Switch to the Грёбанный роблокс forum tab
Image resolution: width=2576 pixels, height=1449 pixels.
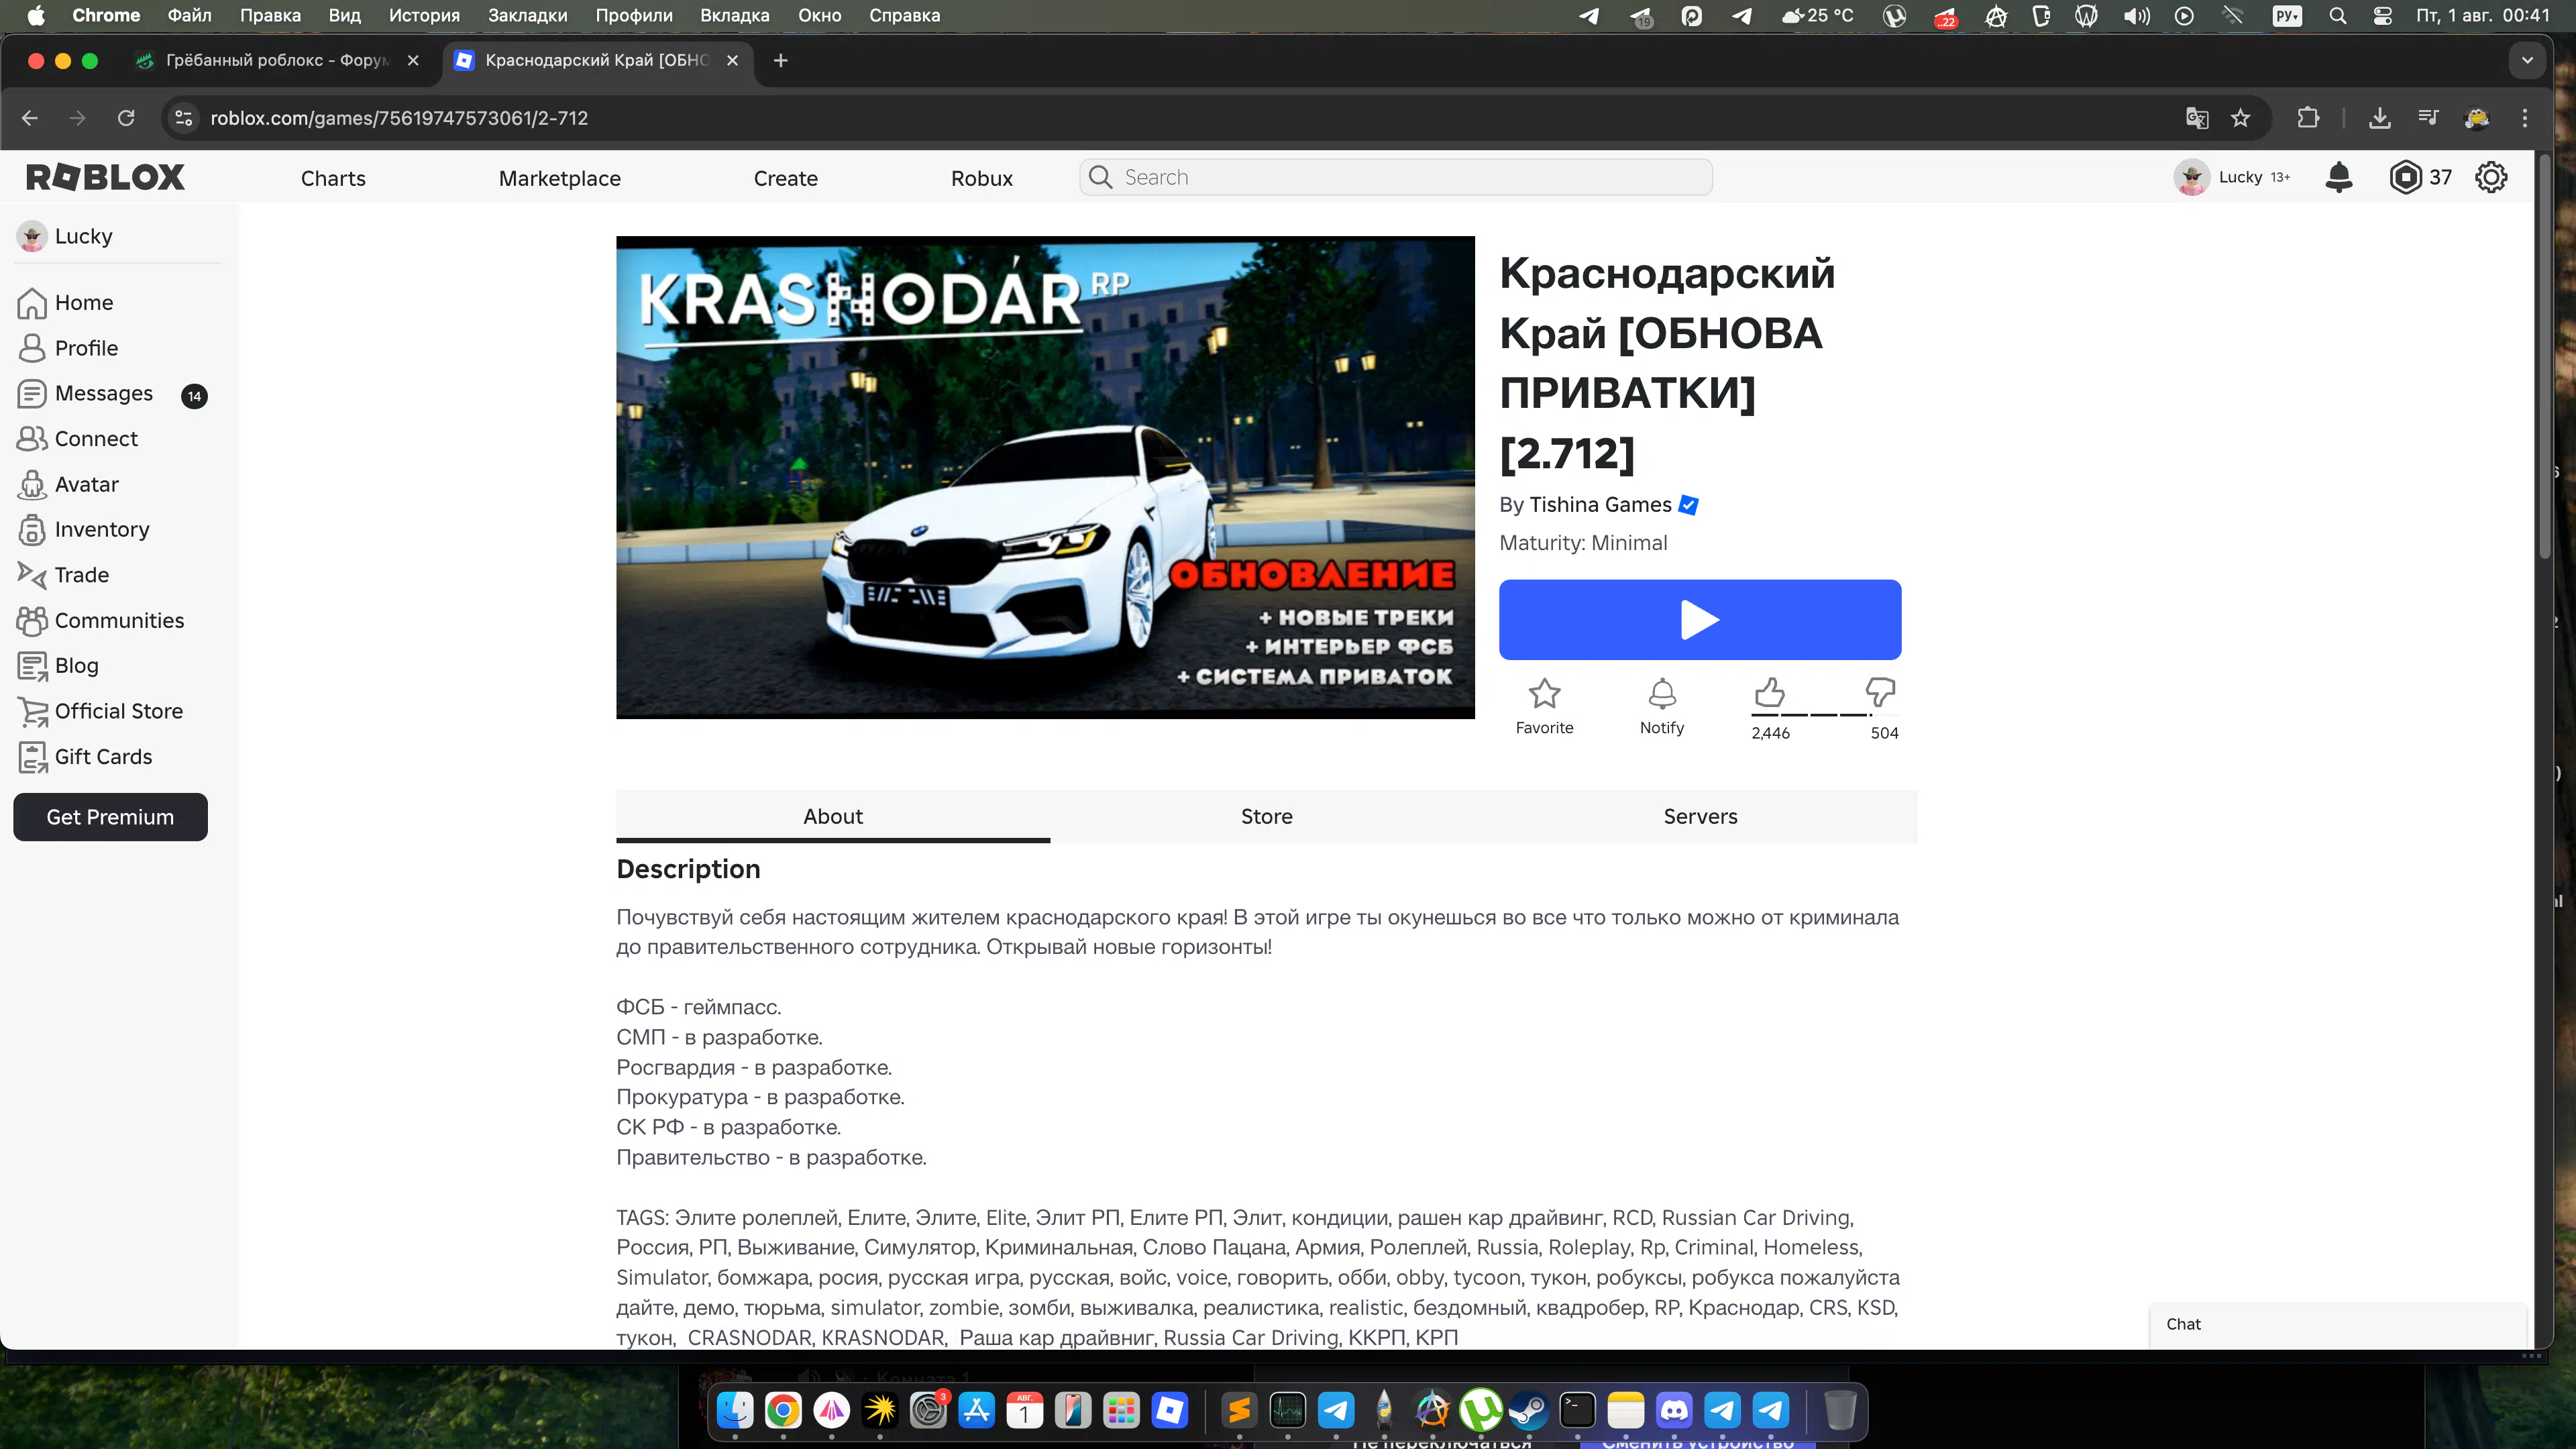tap(277, 60)
